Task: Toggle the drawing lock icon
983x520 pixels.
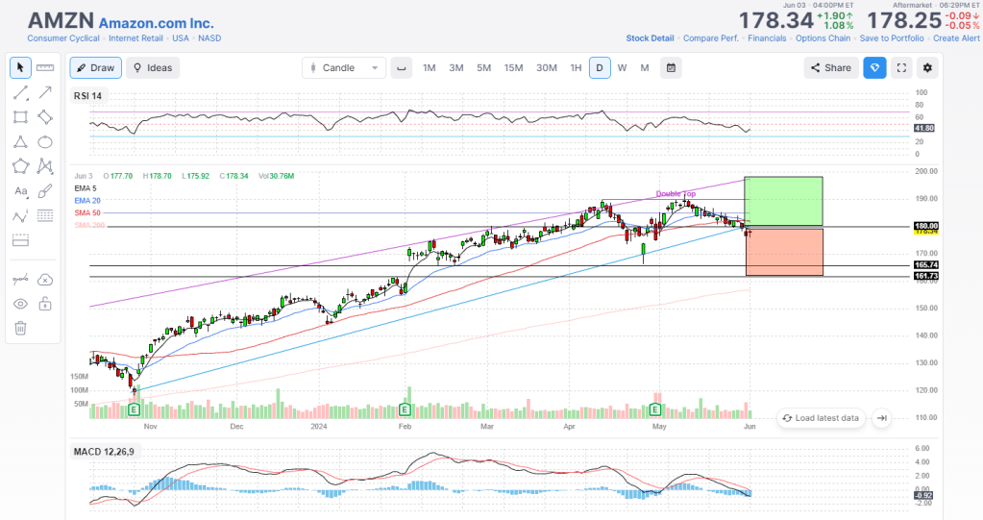Action: (x=44, y=304)
